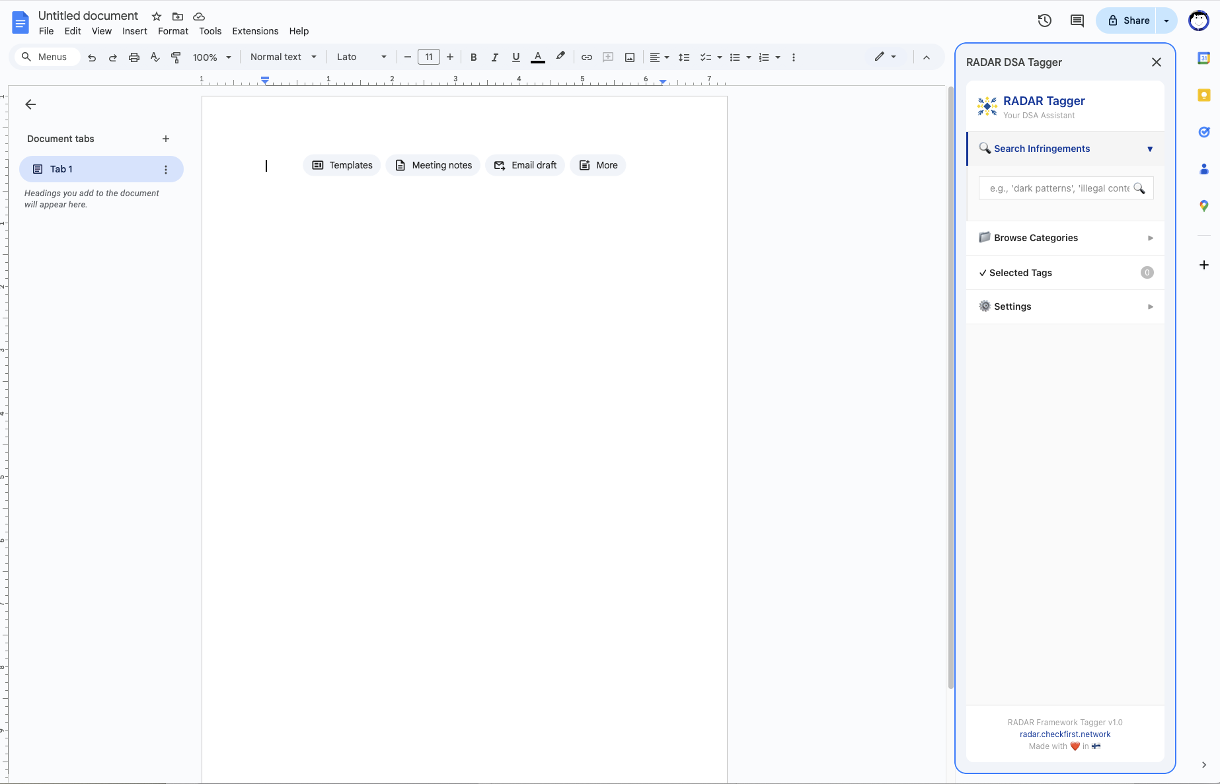Open line and paragraph spacing
This screenshot has height=784, width=1220.
(684, 57)
